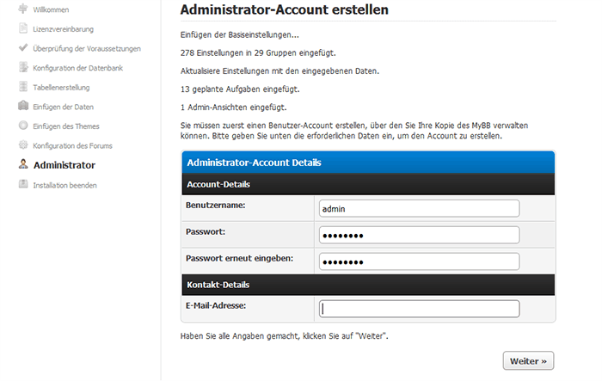Click the Administrator-Account Details header
Image resolution: width=602 pixels, height=381 pixels.
click(x=368, y=163)
